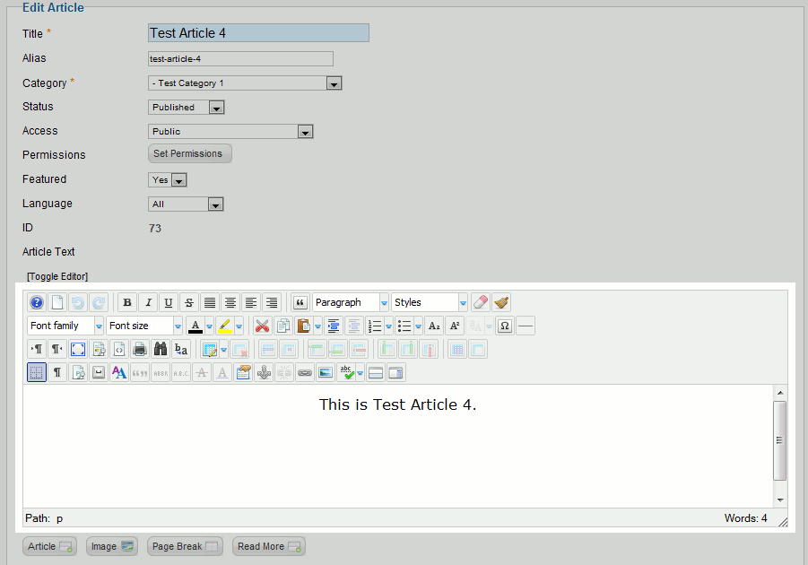Screen dimensions: 808x565
Task: Toggle italic formatting
Action: tap(148, 302)
